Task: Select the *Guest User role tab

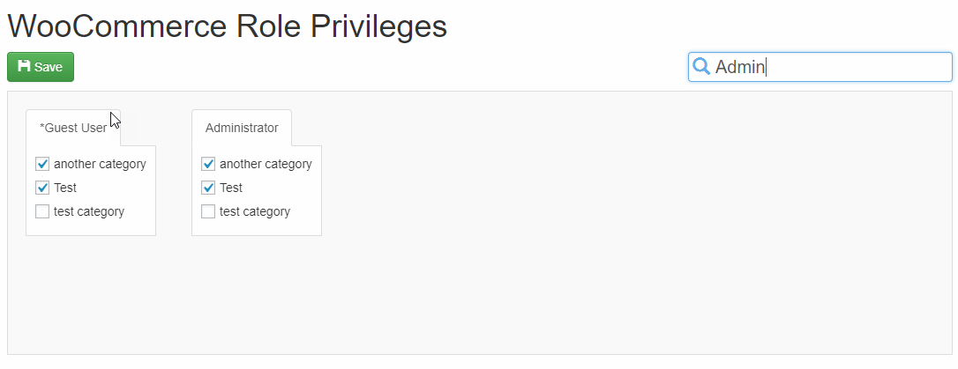Action: (72, 128)
